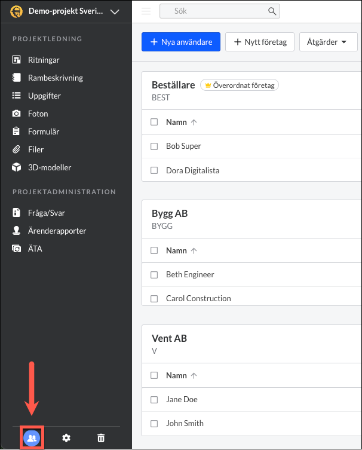Expand the Demo-projekt project switcher chevron
The height and width of the screenshot is (450, 362).
click(x=115, y=12)
